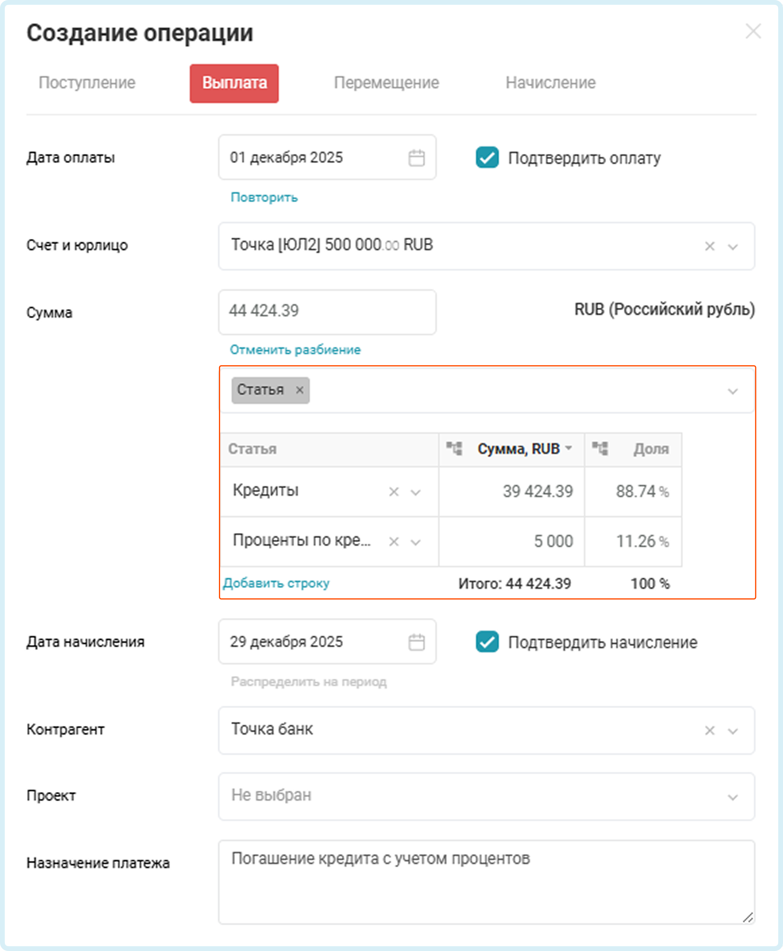The image size is (783, 951).
Task: Clear the Кредиты article selection
Action: (393, 492)
